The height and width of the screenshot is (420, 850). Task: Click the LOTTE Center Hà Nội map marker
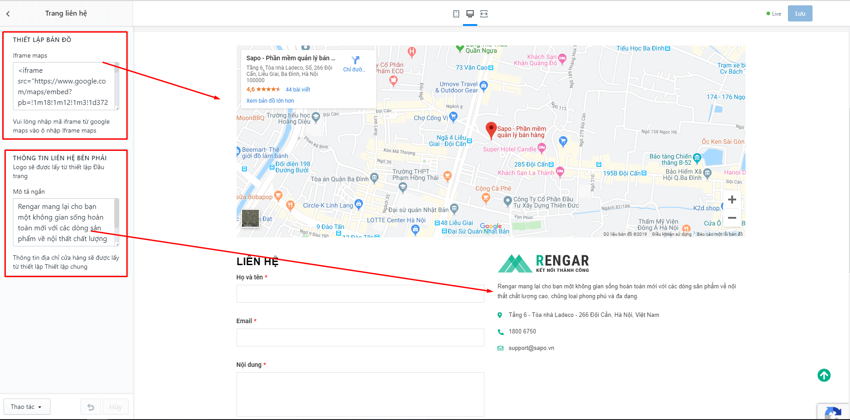416,229
